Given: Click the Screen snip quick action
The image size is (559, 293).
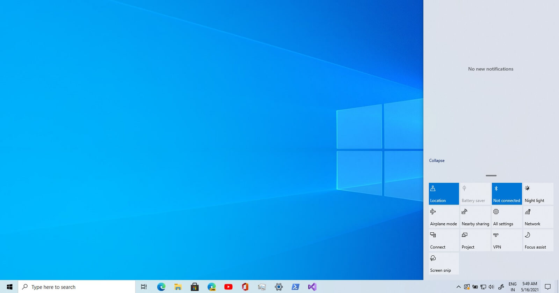Looking at the screenshot, I should pos(444,264).
